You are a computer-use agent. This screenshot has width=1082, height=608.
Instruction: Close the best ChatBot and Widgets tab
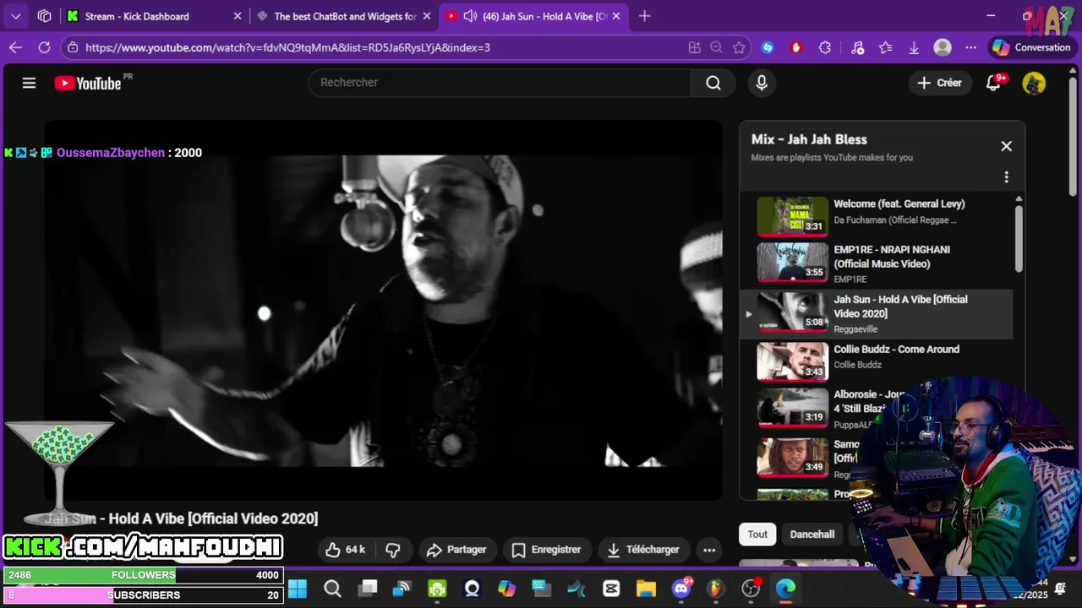pos(428,16)
